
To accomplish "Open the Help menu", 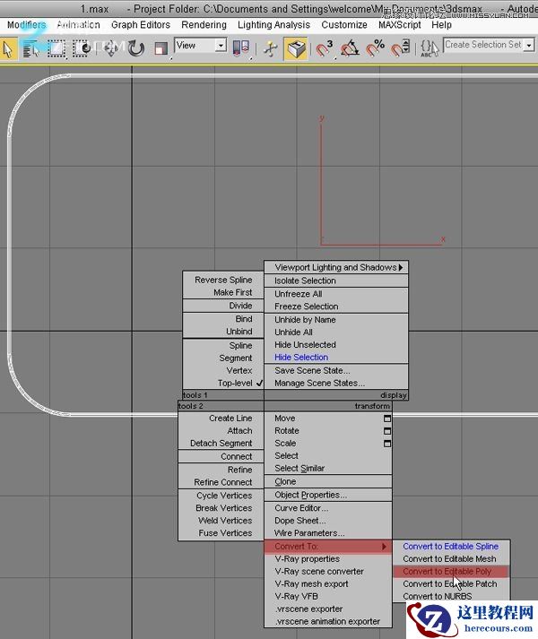I will coord(442,25).
